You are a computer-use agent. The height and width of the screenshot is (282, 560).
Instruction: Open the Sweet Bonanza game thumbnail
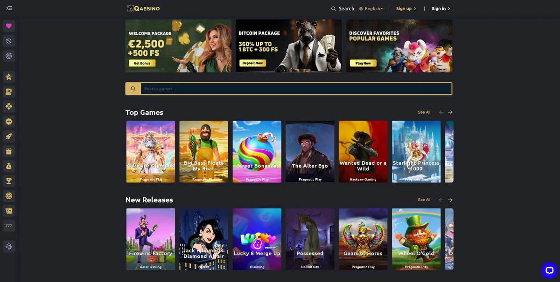[257, 152]
